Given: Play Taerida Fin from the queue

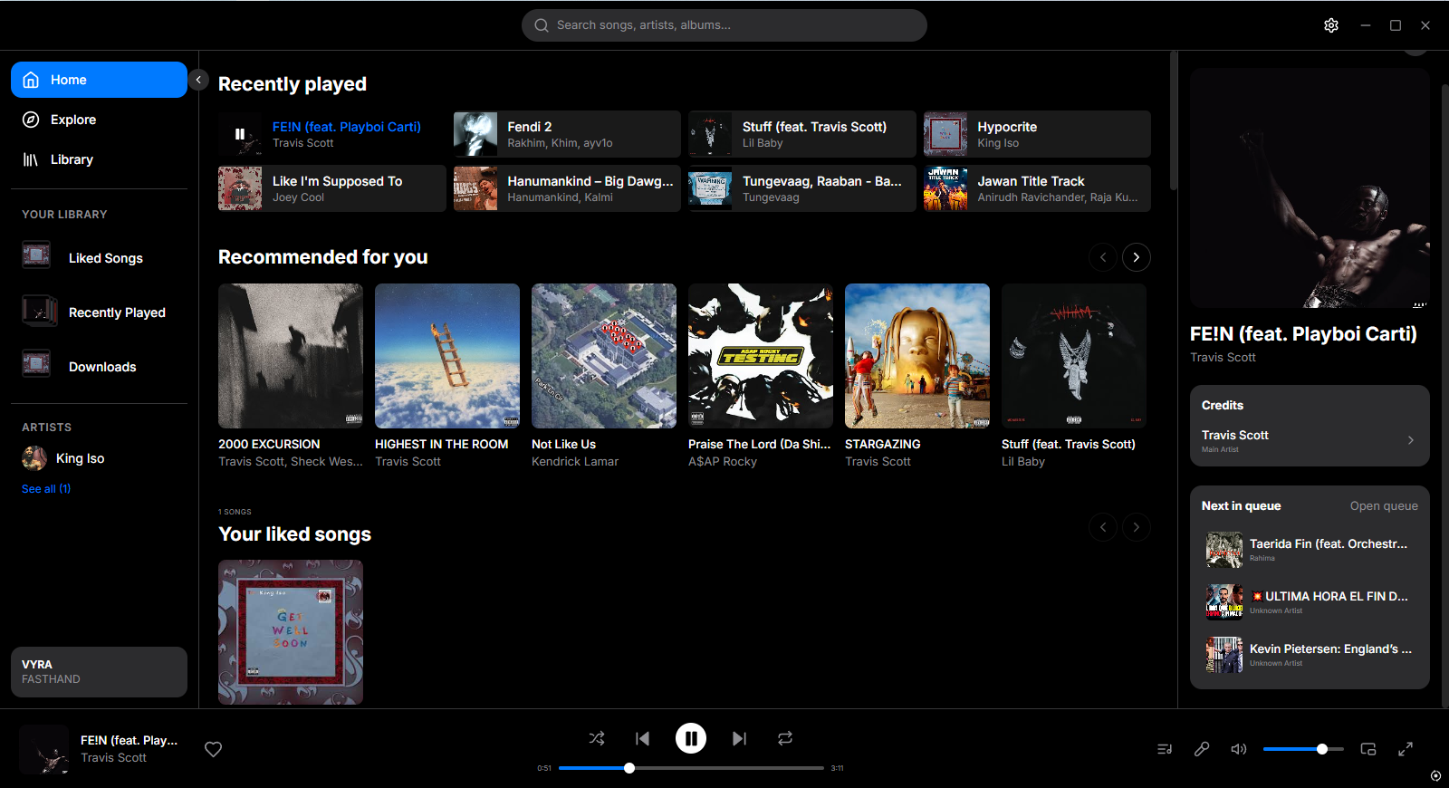Looking at the screenshot, I should 1310,550.
